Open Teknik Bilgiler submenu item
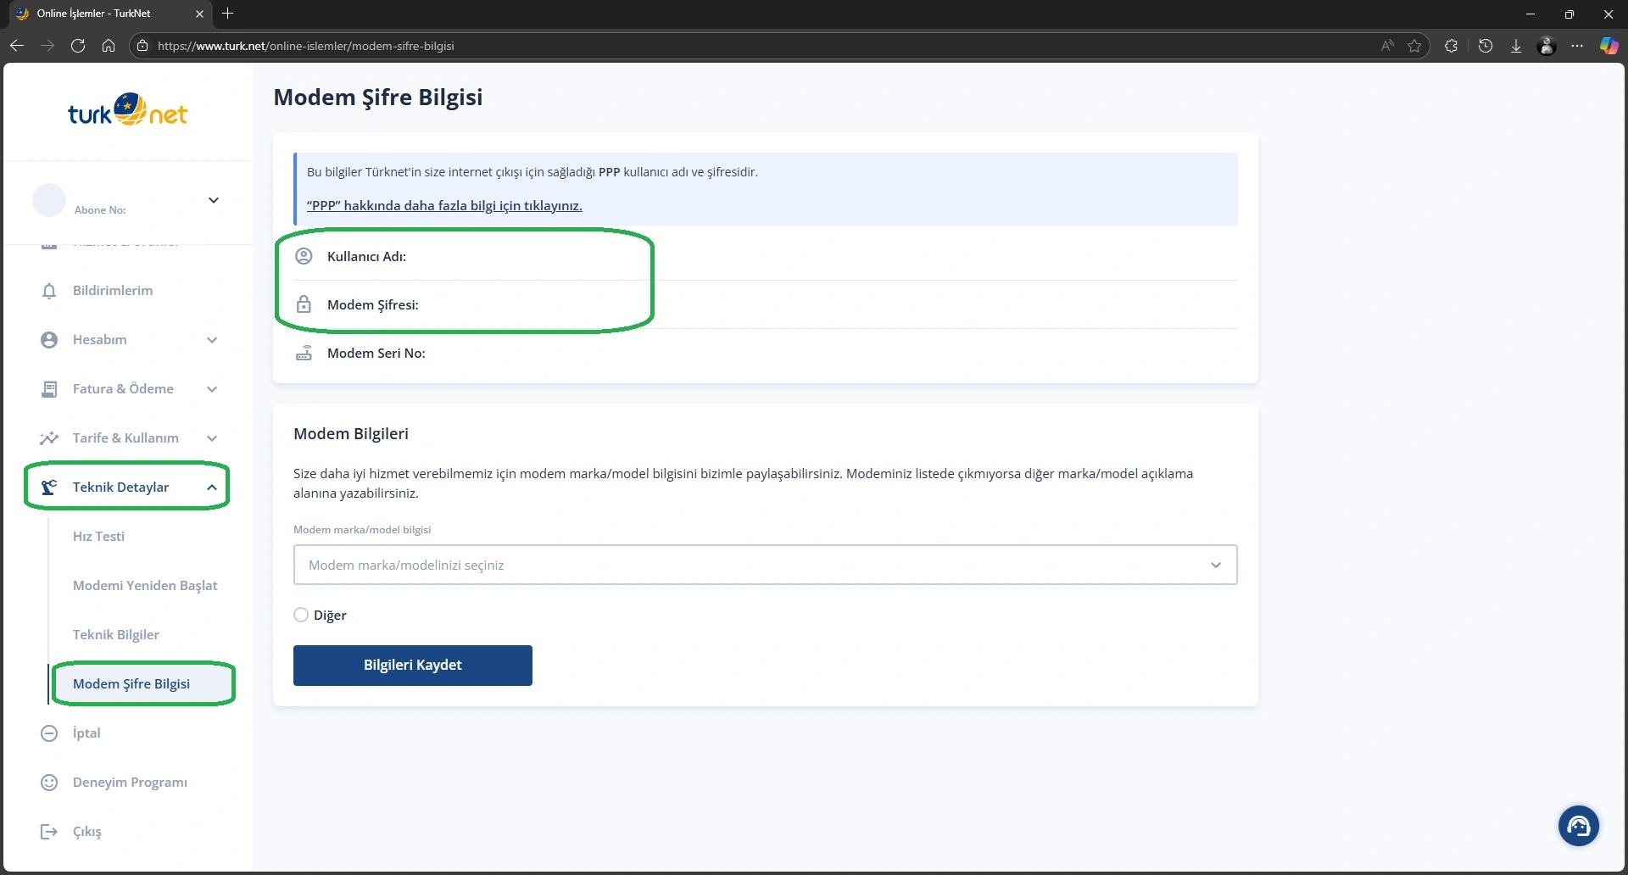Image resolution: width=1628 pixels, height=875 pixels. (x=116, y=635)
